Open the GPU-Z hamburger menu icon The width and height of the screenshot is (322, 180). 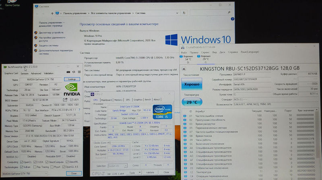(79, 72)
